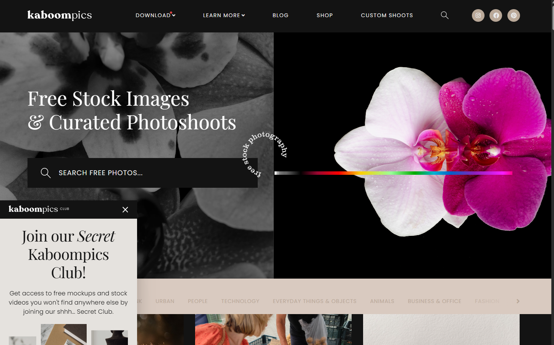
Task: Click the Free Stock Images headline
Action: point(132,111)
